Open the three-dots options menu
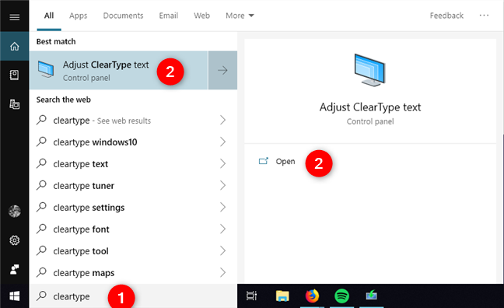504x308 pixels. pyautogui.click(x=484, y=15)
